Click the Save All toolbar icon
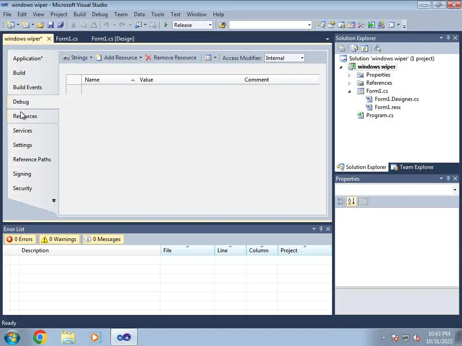Image resolution: width=462 pixels, height=346 pixels. 61,25
